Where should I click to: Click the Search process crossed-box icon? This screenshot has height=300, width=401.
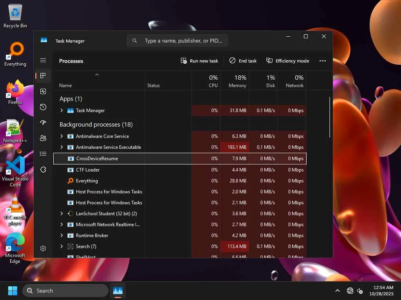pyautogui.click(x=70, y=246)
